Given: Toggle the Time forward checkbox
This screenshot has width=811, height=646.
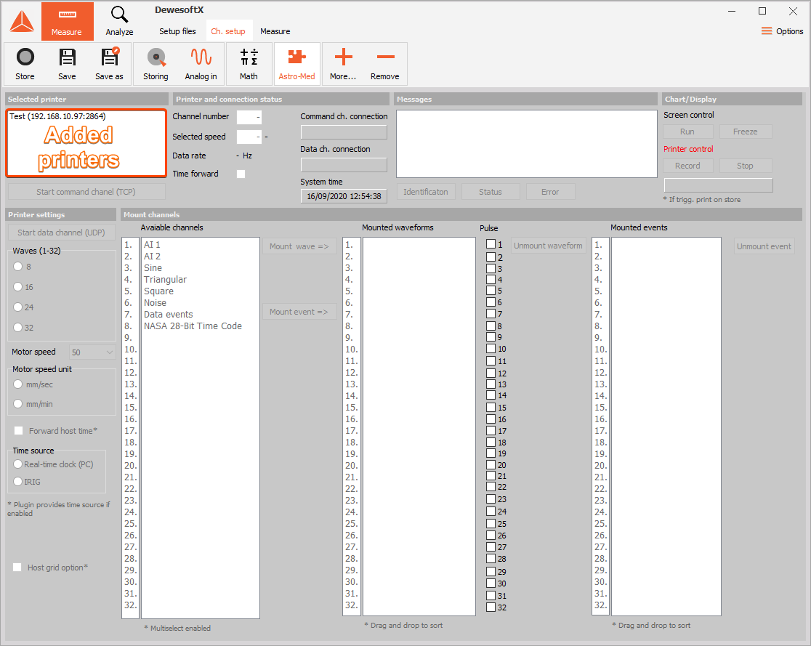Looking at the screenshot, I should (241, 174).
